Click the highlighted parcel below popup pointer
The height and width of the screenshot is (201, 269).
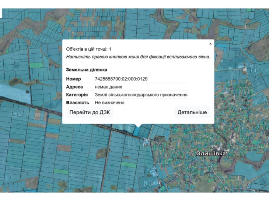(137, 132)
